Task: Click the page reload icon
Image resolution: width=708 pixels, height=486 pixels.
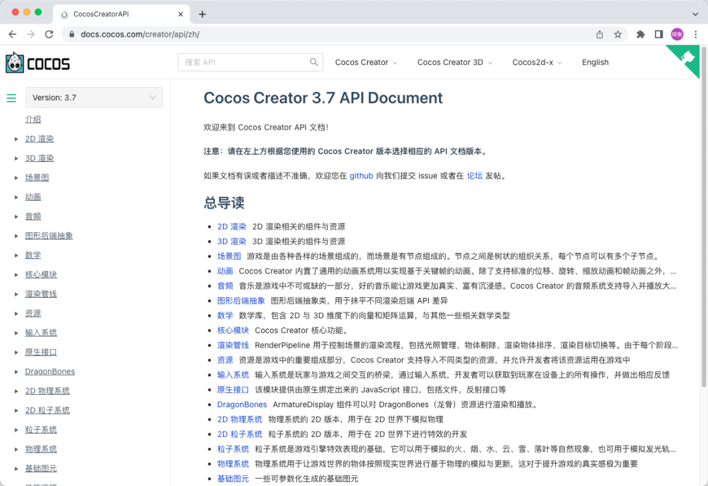Action: [49, 33]
